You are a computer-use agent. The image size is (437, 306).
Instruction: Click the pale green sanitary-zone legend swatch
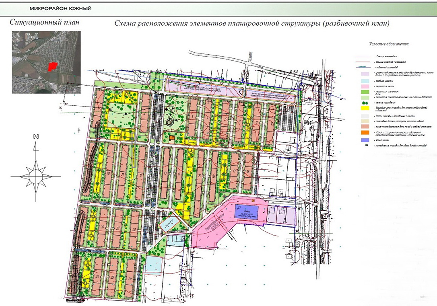pos(365,97)
